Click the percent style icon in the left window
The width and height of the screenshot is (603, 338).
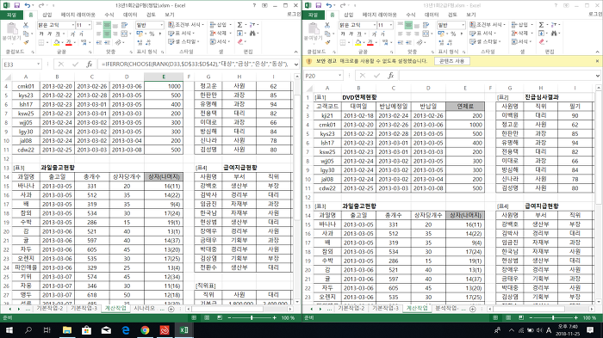(x=152, y=34)
